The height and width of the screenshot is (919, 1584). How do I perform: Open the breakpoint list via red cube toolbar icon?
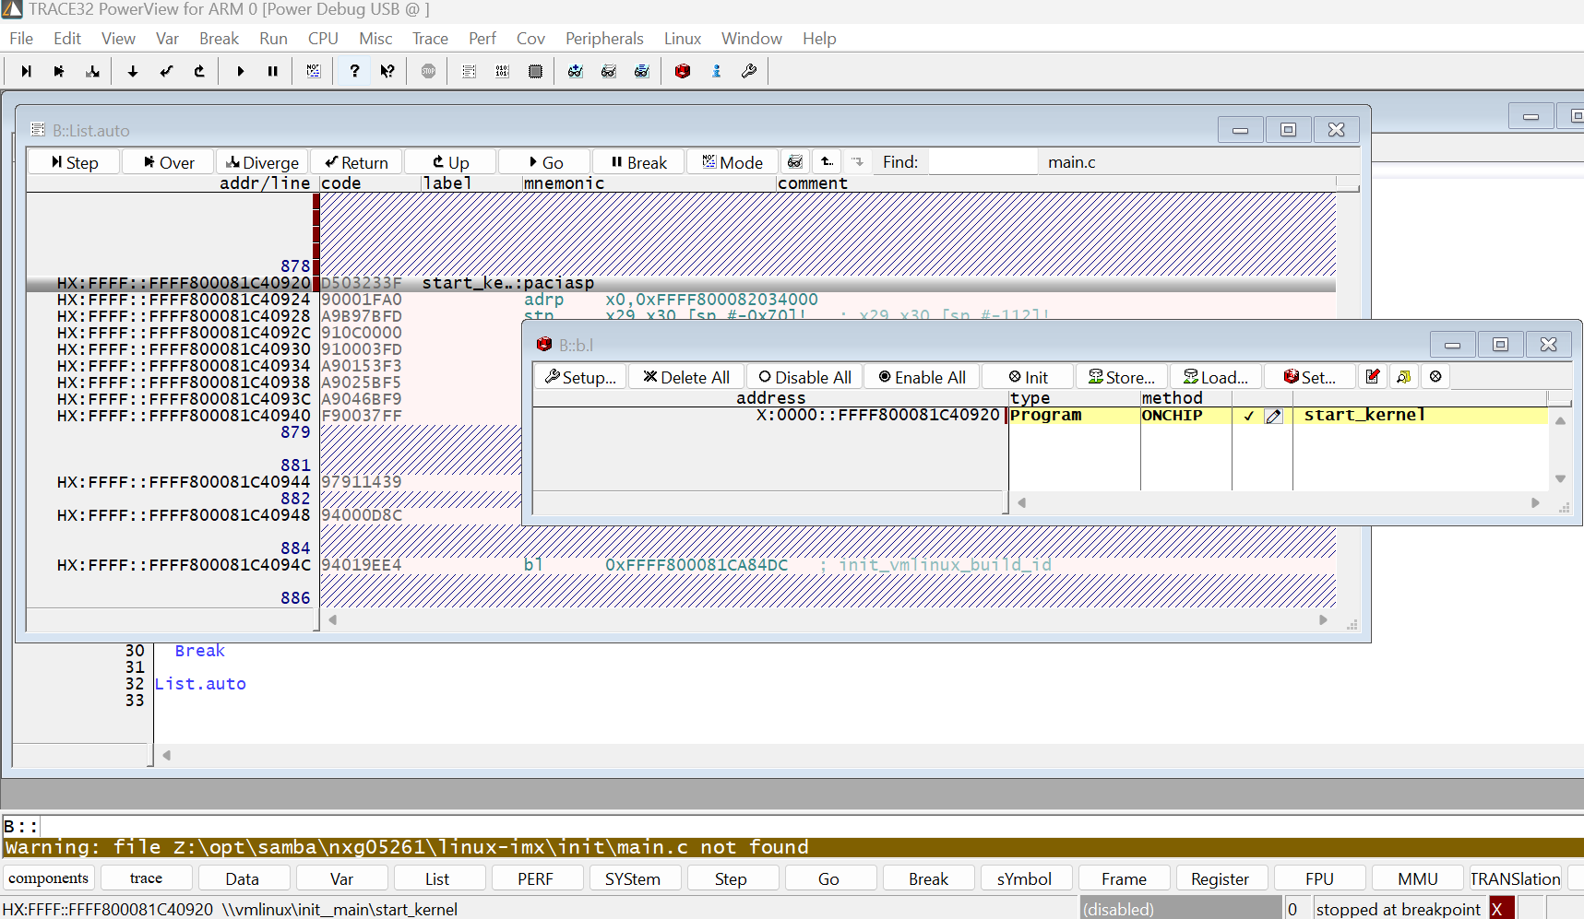click(x=682, y=70)
